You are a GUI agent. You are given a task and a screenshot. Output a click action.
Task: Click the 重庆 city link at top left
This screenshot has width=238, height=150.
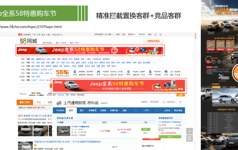click(20, 35)
